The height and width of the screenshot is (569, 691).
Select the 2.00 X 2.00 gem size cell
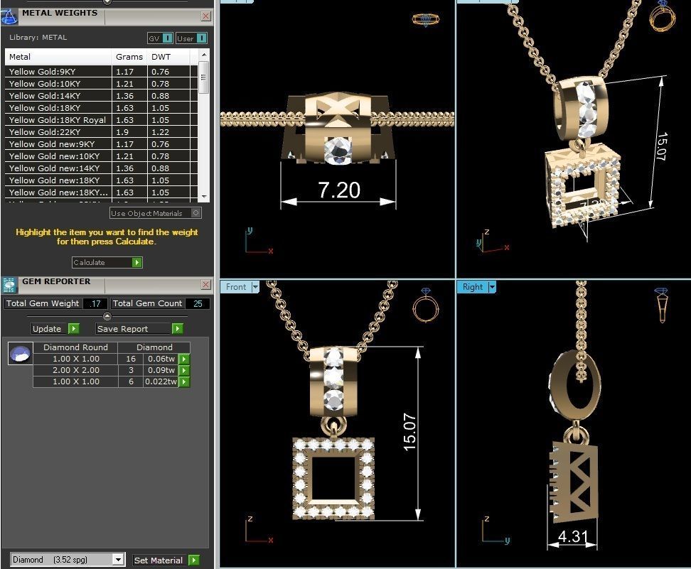[x=76, y=370]
